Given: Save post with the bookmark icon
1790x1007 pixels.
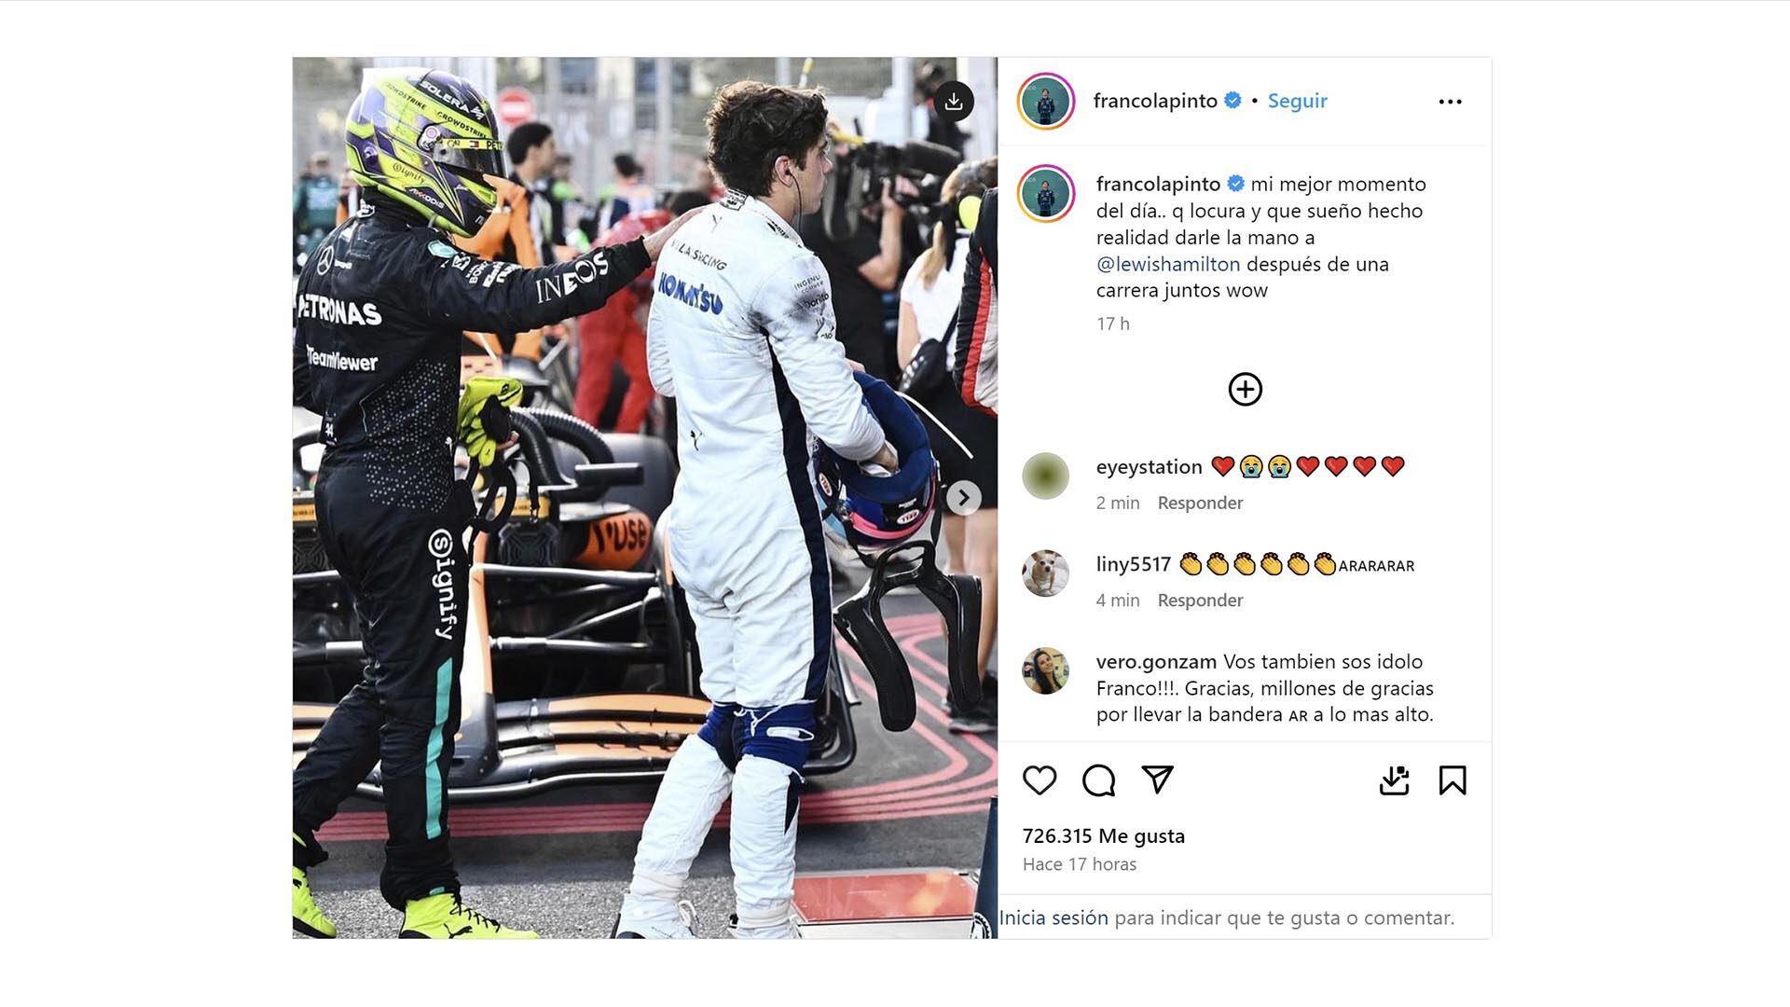Looking at the screenshot, I should pos(1453,780).
